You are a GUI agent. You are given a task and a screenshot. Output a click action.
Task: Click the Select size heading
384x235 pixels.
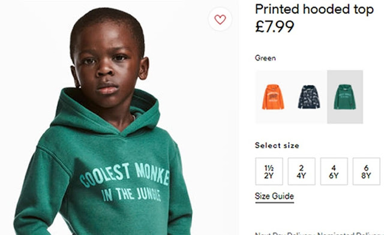277,146
